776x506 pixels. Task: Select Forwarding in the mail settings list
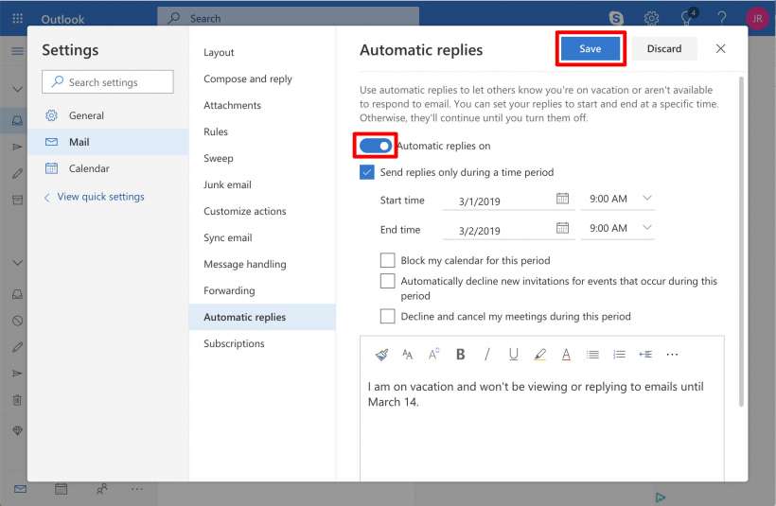coord(229,290)
